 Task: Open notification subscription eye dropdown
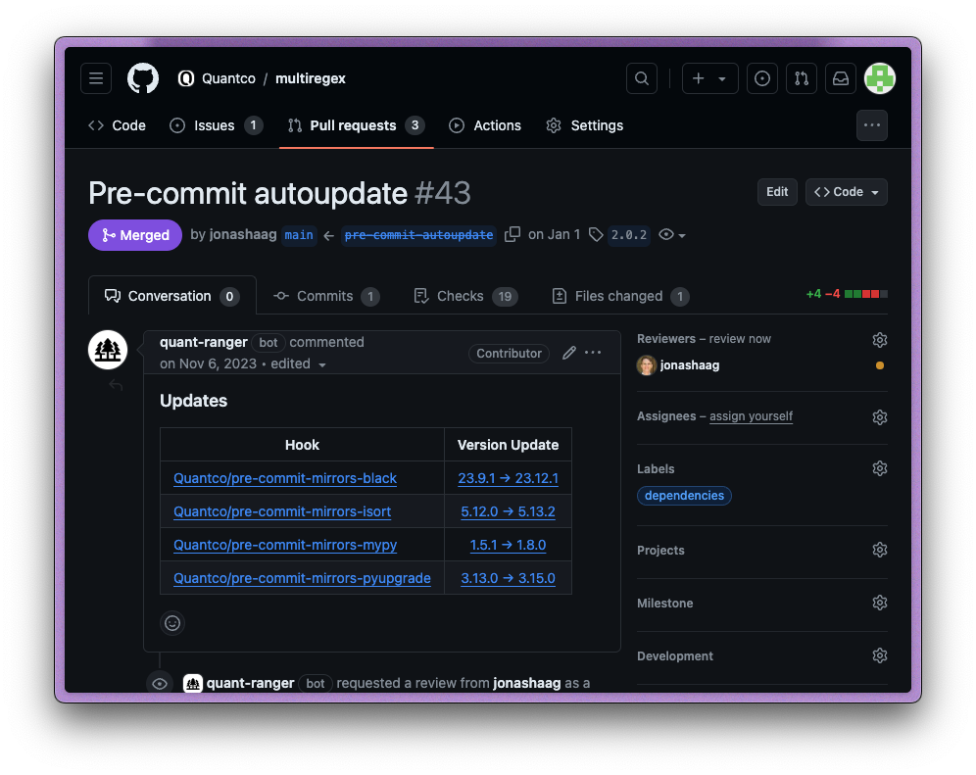pyautogui.click(x=671, y=235)
